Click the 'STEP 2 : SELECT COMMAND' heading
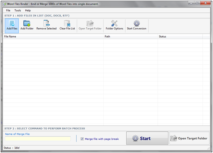The width and height of the screenshot is (213, 153). [x=45, y=128]
